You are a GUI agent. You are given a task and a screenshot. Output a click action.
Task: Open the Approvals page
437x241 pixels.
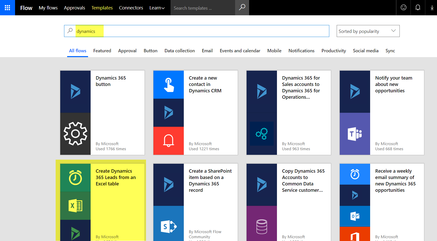pos(75,8)
